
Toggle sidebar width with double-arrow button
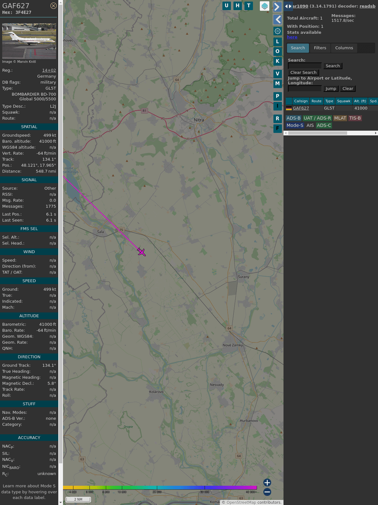tap(288, 6)
